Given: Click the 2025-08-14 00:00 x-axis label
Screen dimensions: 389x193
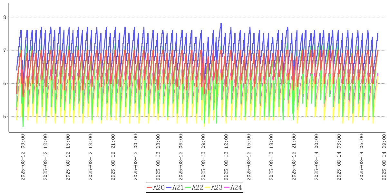Looking at the screenshot, I should tap(316, 157).
